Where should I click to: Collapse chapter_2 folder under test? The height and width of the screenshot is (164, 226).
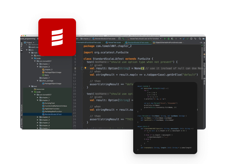[38, 100]
